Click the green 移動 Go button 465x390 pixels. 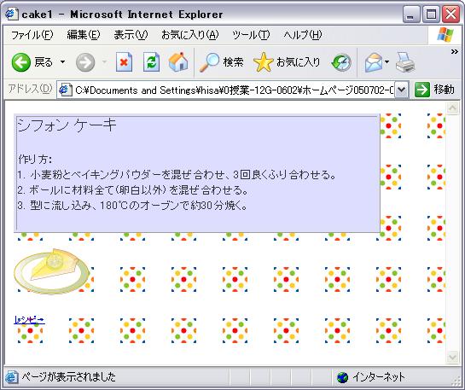click(434, 90)
